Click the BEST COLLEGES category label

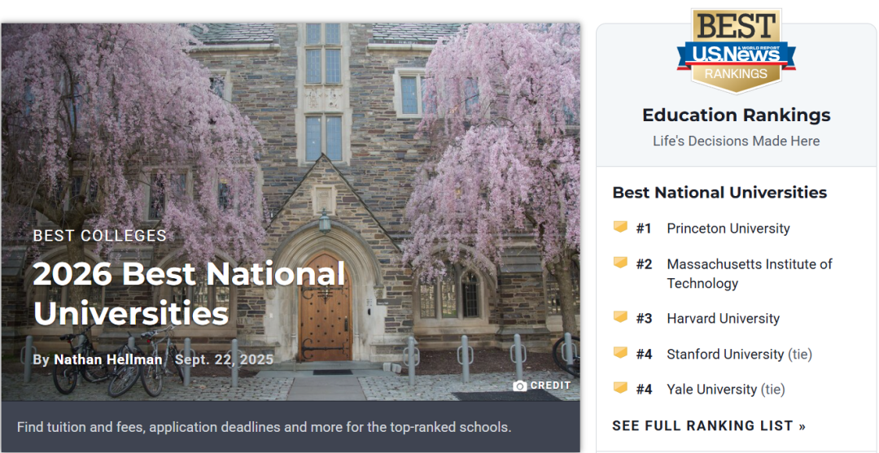(x=100, y=236)
